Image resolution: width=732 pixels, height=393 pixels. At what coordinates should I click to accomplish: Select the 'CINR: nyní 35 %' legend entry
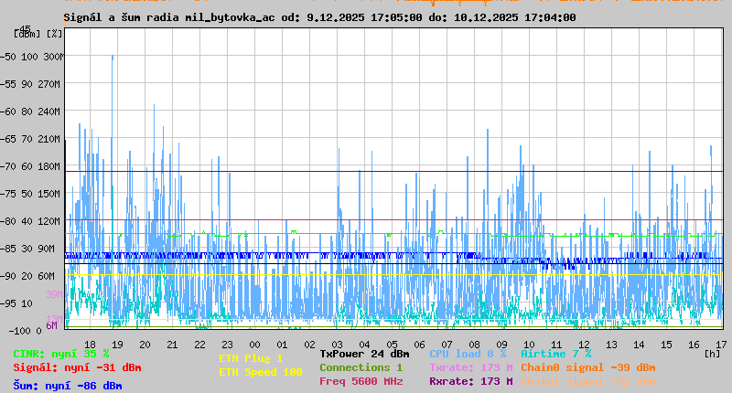61,354
